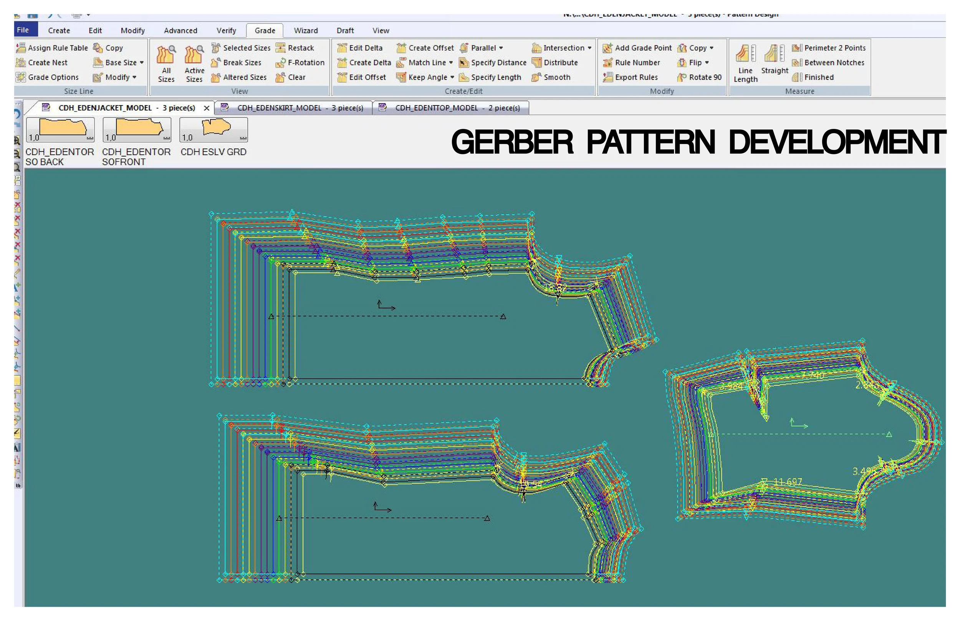Click the Clear button in View group
The width and height of the screenshot is (960, 621).
[x=290, y=77]
